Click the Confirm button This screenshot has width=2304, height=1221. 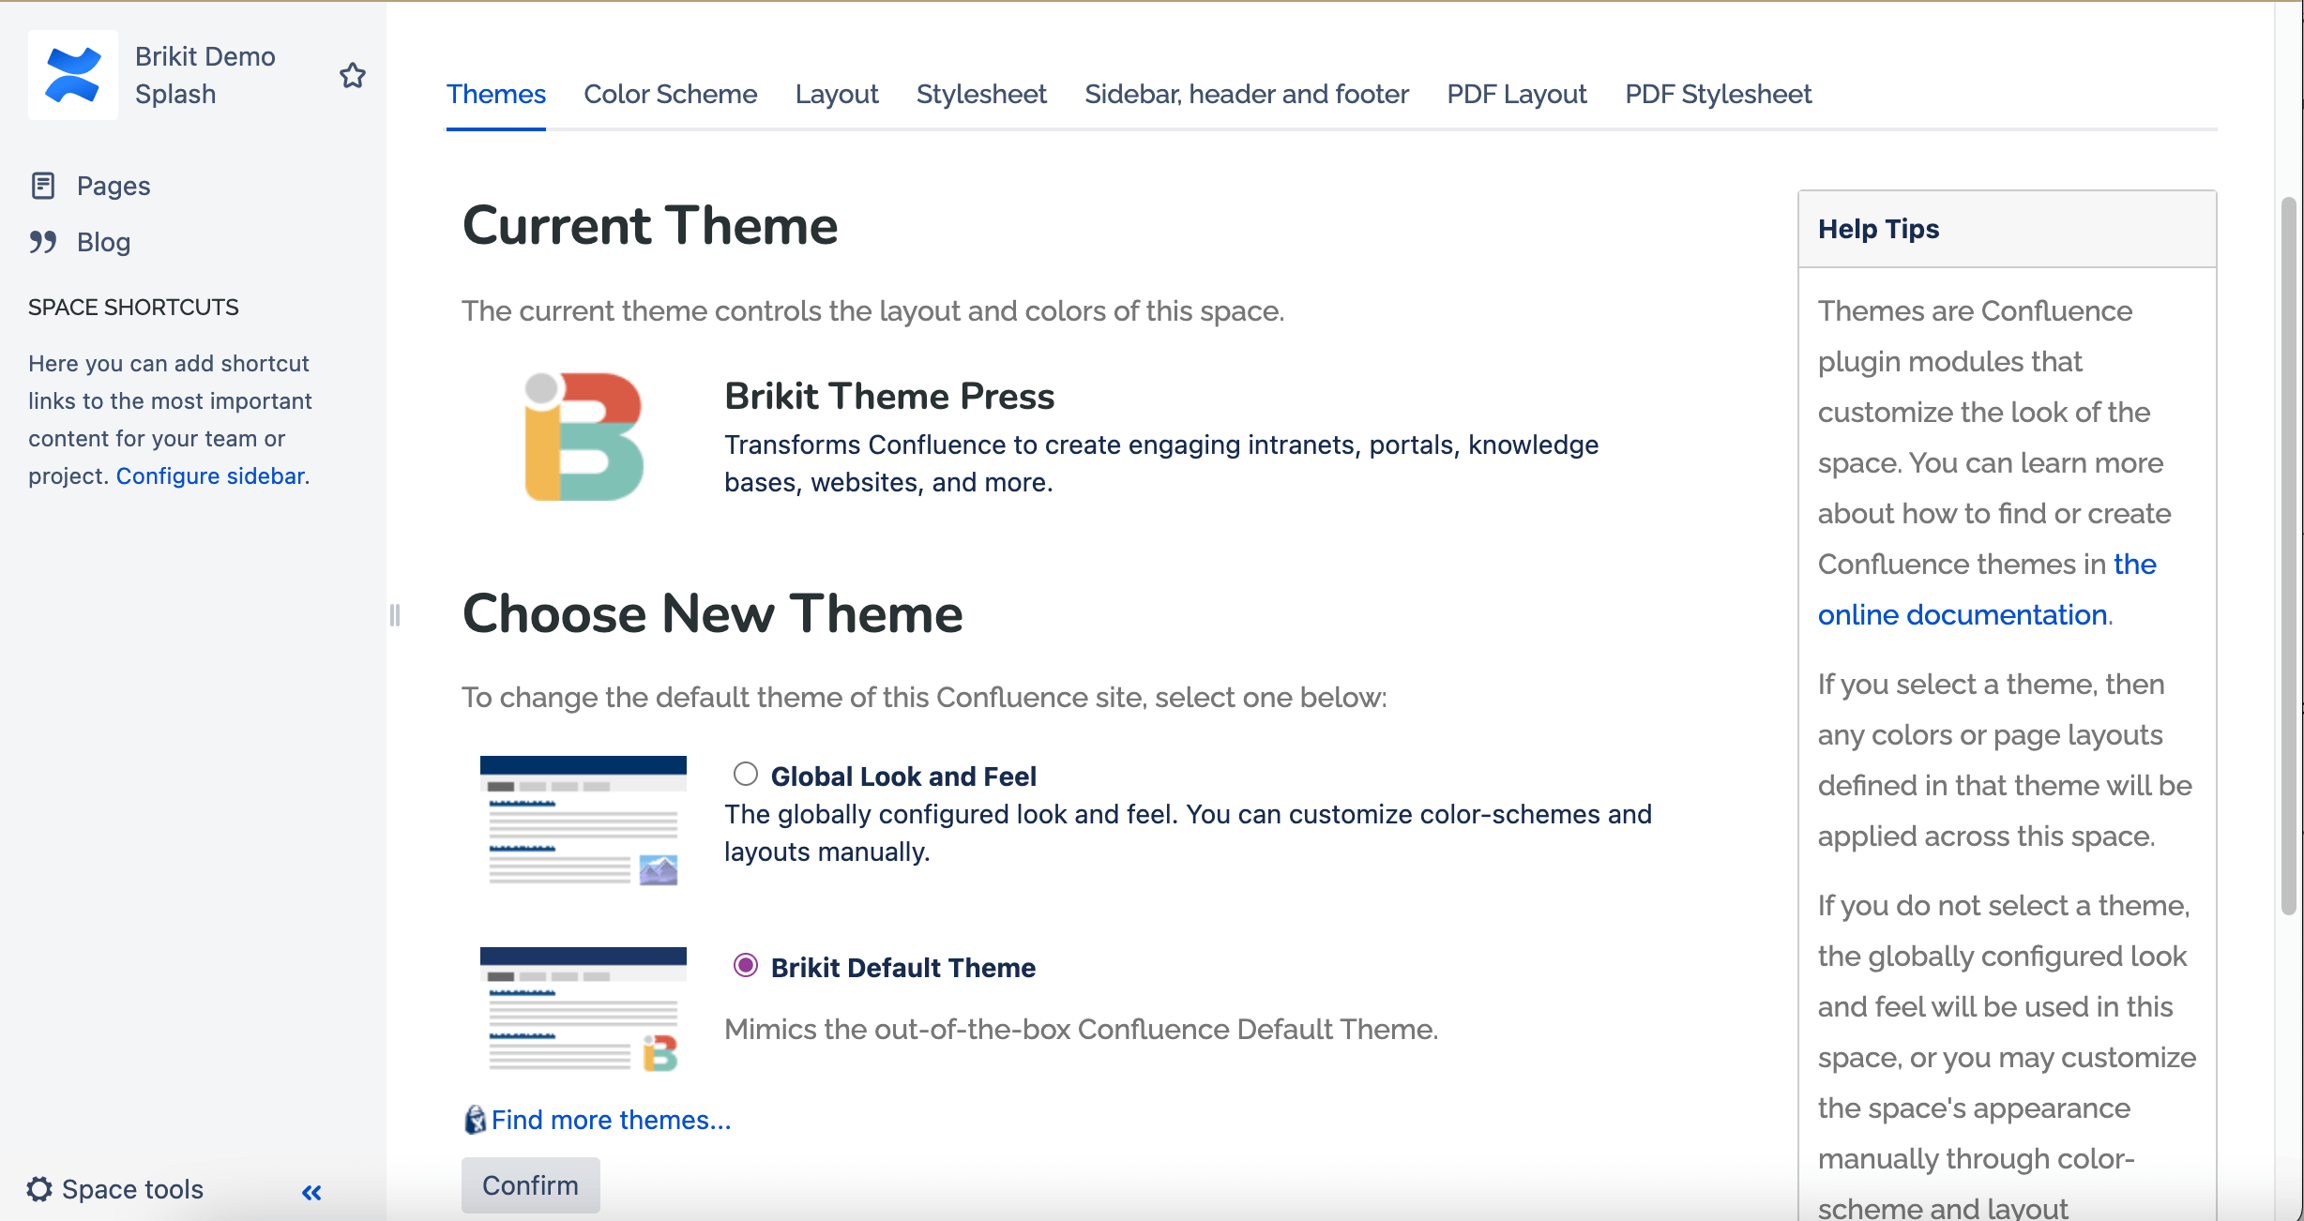(x=531, y=1185)
